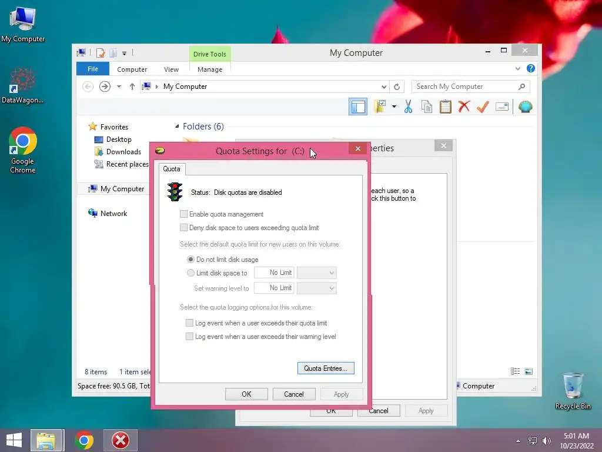Viewport: 602px width, 452px height.
Task: Click the search magnifier icon
Action: coord(521,87)
